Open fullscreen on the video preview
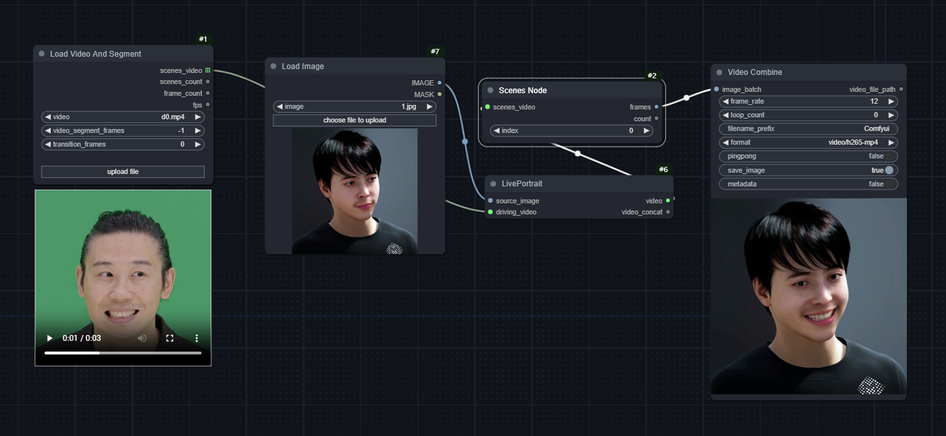 [x=170, y=338]
